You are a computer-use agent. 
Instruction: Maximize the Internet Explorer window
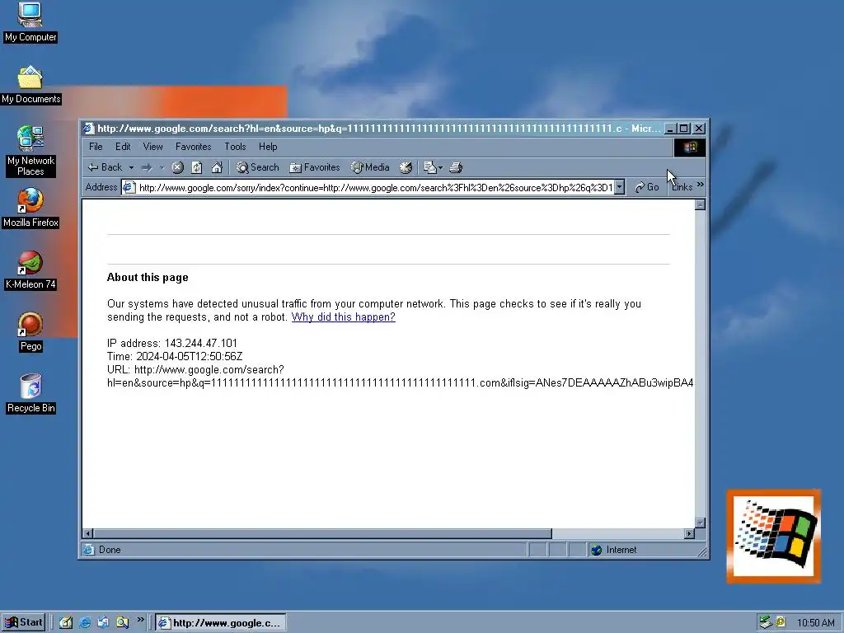tap(683, 129)
